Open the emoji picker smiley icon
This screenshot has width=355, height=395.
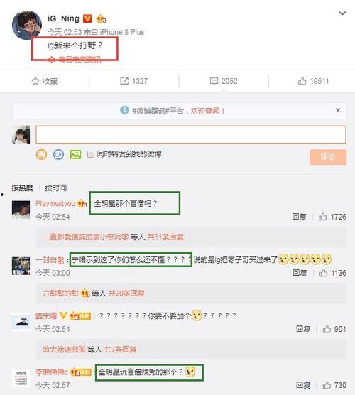(x=42, y=154)
